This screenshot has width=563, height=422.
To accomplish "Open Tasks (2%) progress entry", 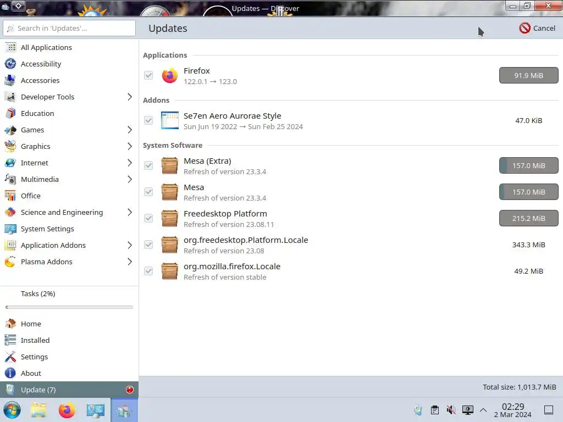I will pos(38,293).
